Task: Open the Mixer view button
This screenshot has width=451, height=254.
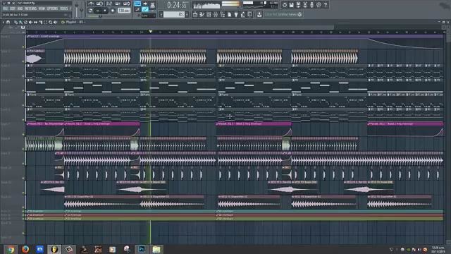Action: click(216, 14)
